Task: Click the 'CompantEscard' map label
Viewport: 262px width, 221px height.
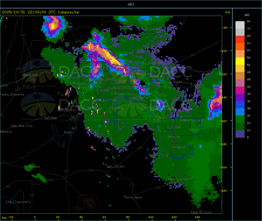Action: coord(191,120)
